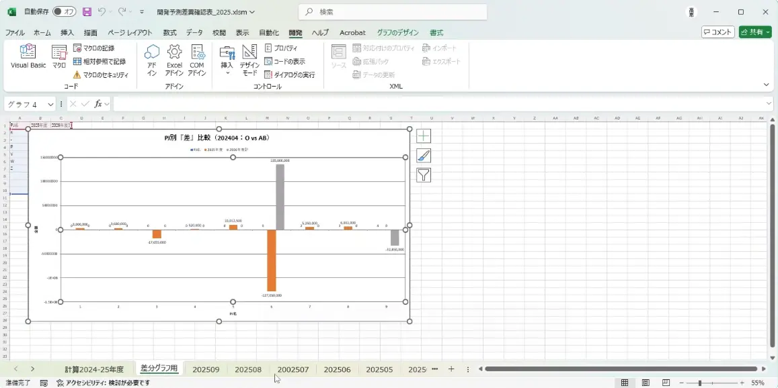Open chart styles paintbrush button
Screen dimensions: 778x388
pyautogui.click(x=423, y=156)
